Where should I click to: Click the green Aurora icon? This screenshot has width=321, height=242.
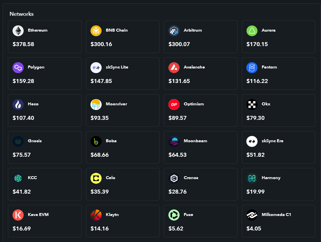[252, 31]
